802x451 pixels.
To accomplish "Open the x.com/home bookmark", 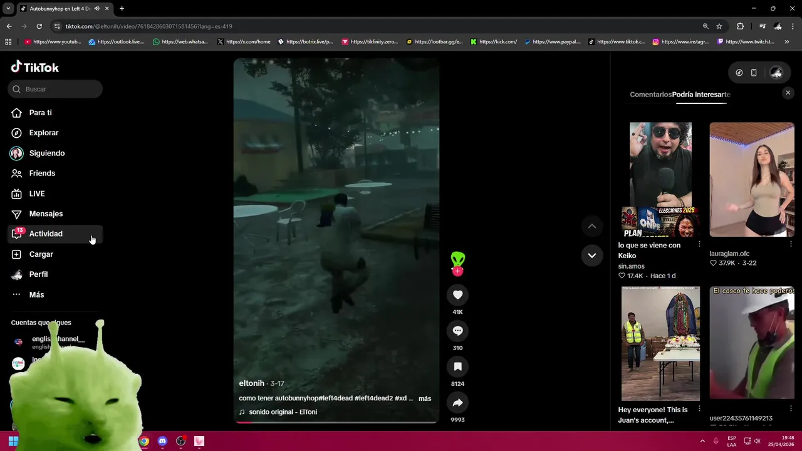I will point(244,42).
